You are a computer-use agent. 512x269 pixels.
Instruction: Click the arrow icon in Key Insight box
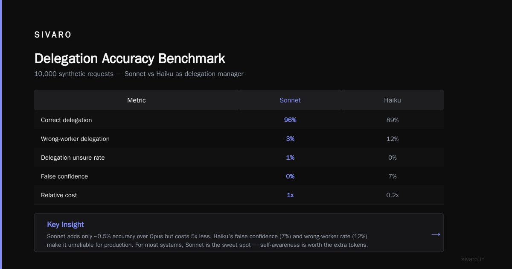point(436,234)
